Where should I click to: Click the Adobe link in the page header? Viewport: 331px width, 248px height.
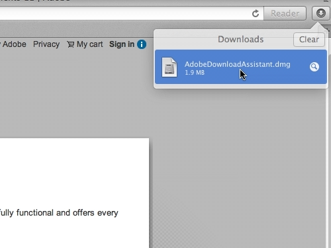[15, 44]
